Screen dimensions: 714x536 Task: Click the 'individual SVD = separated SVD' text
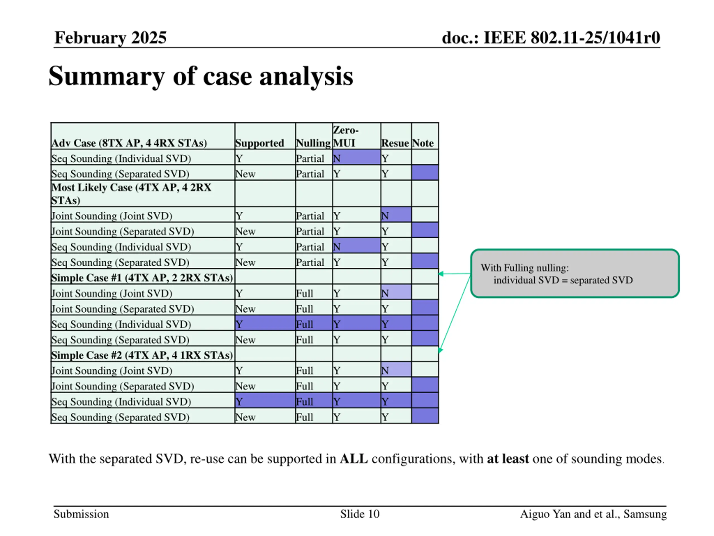[x=563, y=280]
